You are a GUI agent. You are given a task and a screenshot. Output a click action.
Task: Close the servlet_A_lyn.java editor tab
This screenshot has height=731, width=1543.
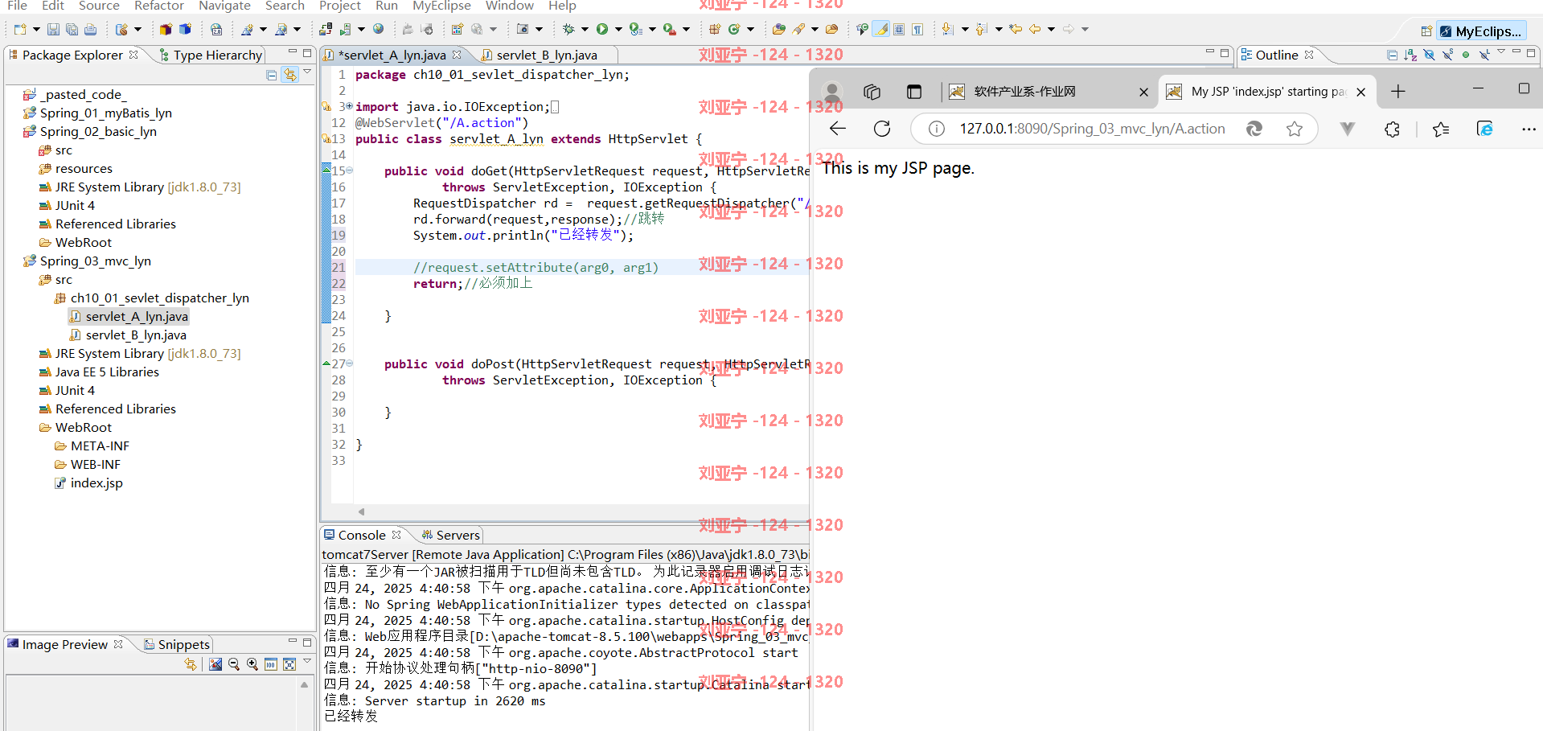[457, 55]
